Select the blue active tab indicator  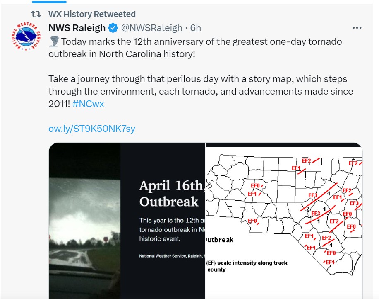49,2
